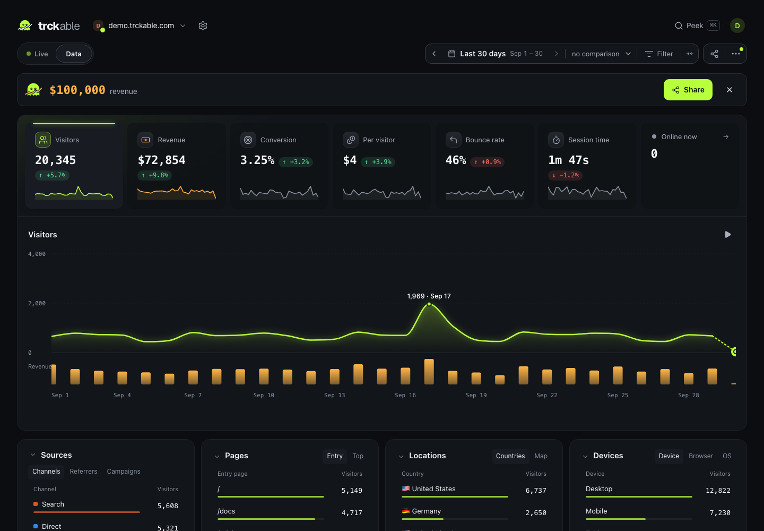Click the filter lines icon
The image size is (764, 531).
pos(649,54)
